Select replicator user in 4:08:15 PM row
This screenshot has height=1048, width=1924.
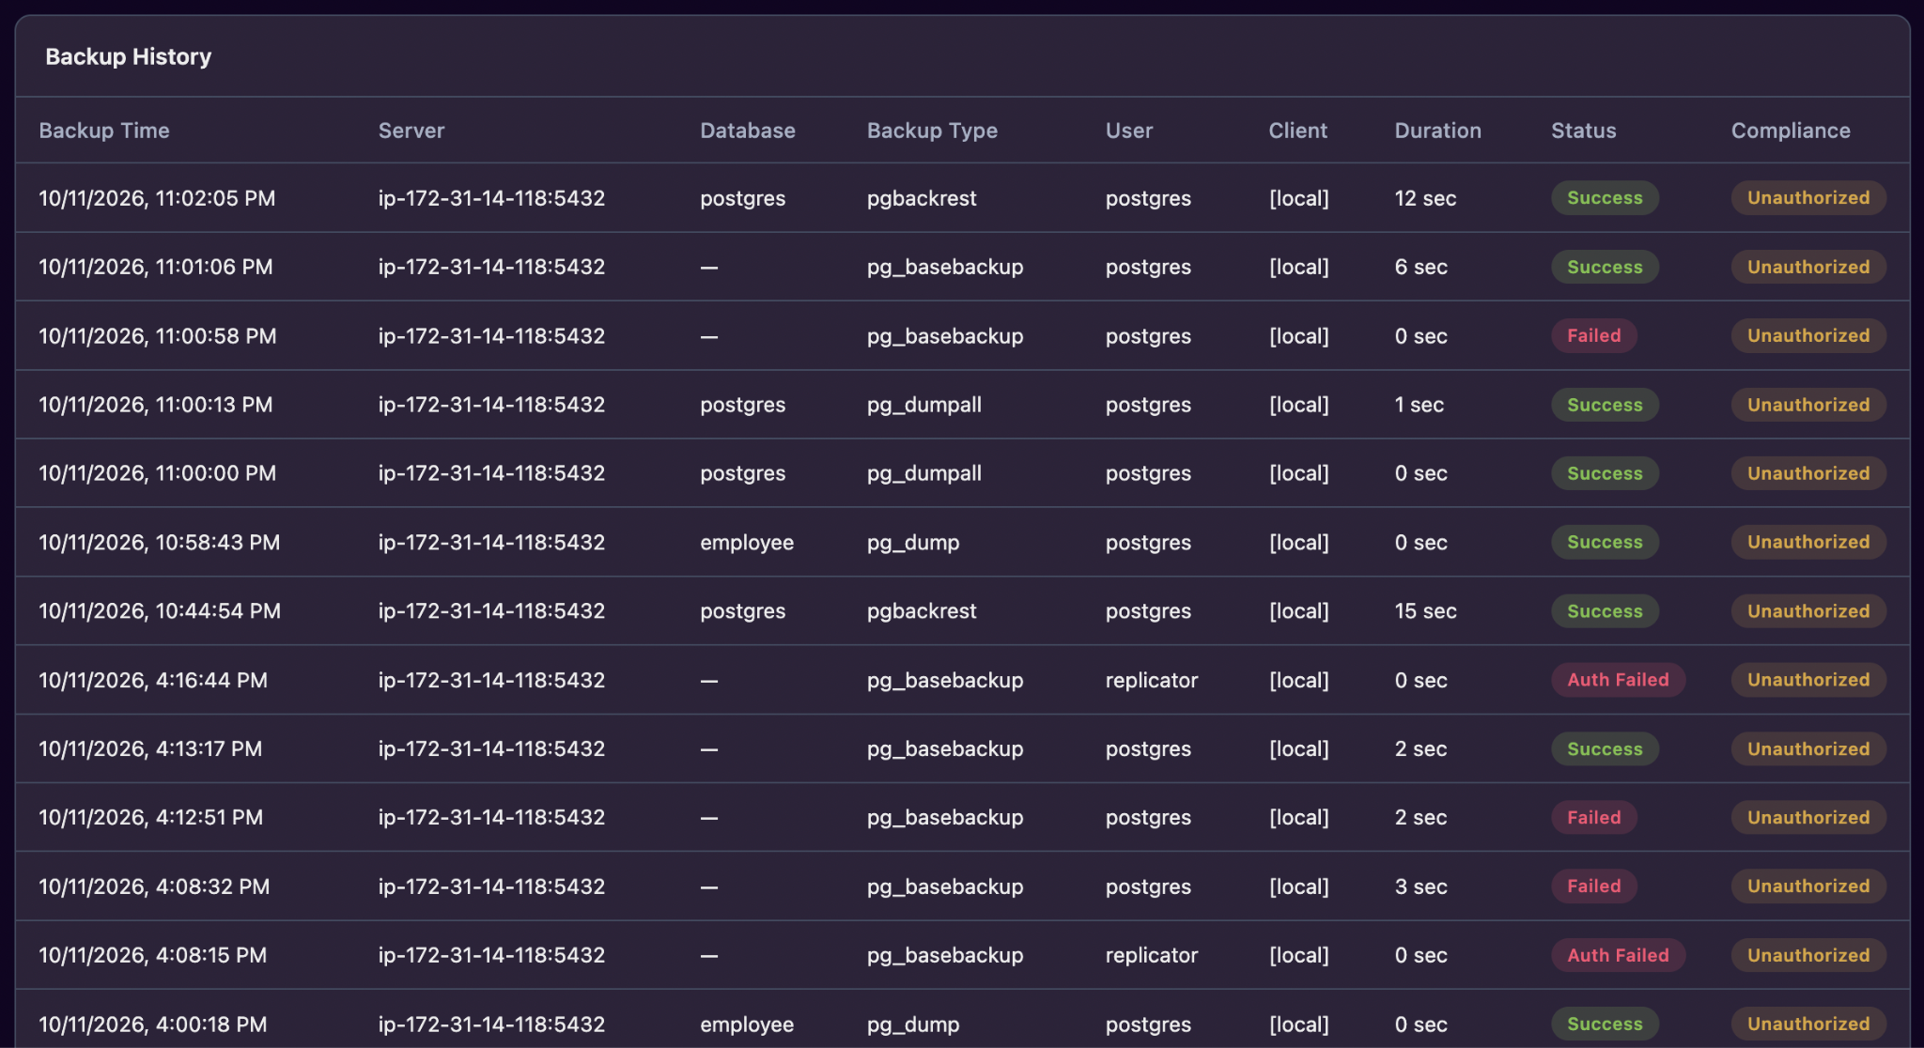point(1152,955)
